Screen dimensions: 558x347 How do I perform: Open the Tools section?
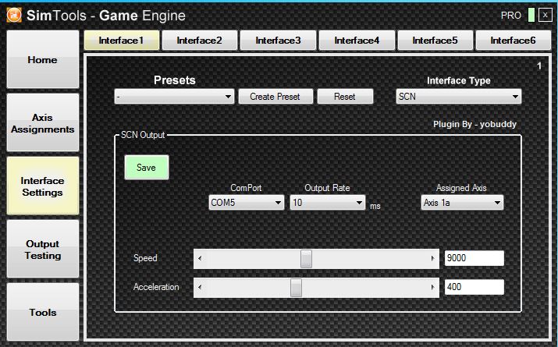(42, 312)
